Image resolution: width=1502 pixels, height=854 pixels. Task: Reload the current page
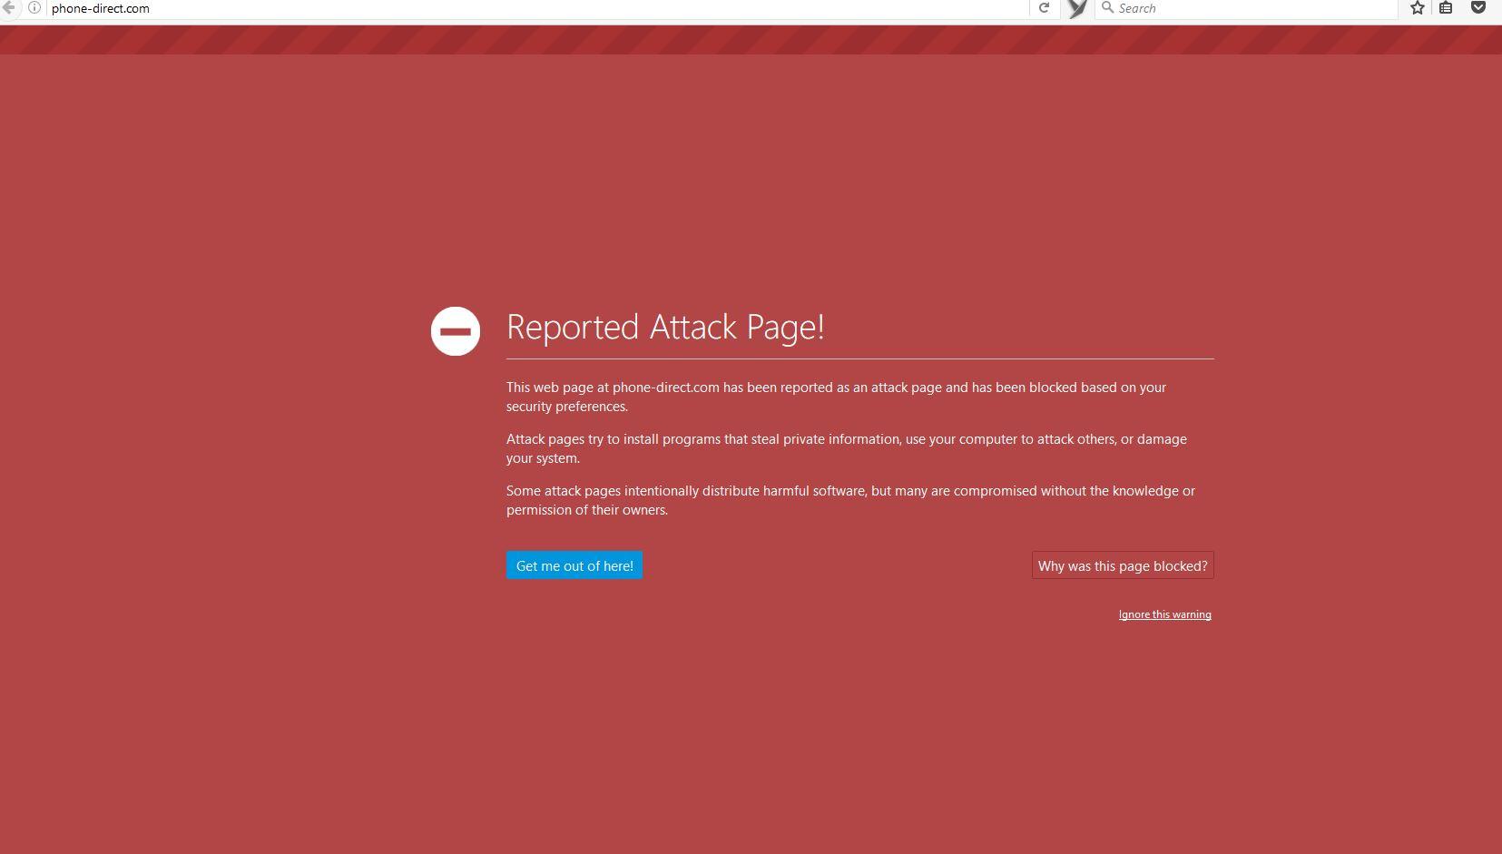[x=1044, y=8]
